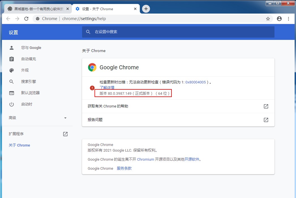This screenshot has width=296, height=198.
Task: Click external link icon beside 扩展程序
Action: 65,134
